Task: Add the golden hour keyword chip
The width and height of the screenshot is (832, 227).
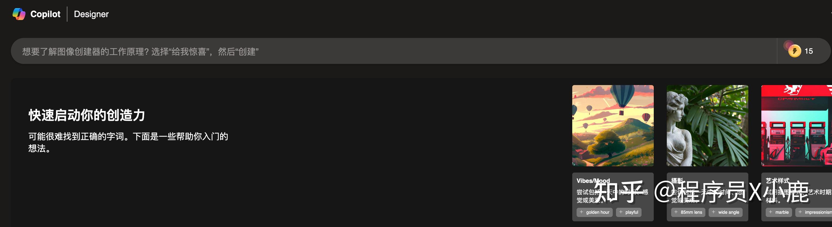Action: click(x=595, y=212)
